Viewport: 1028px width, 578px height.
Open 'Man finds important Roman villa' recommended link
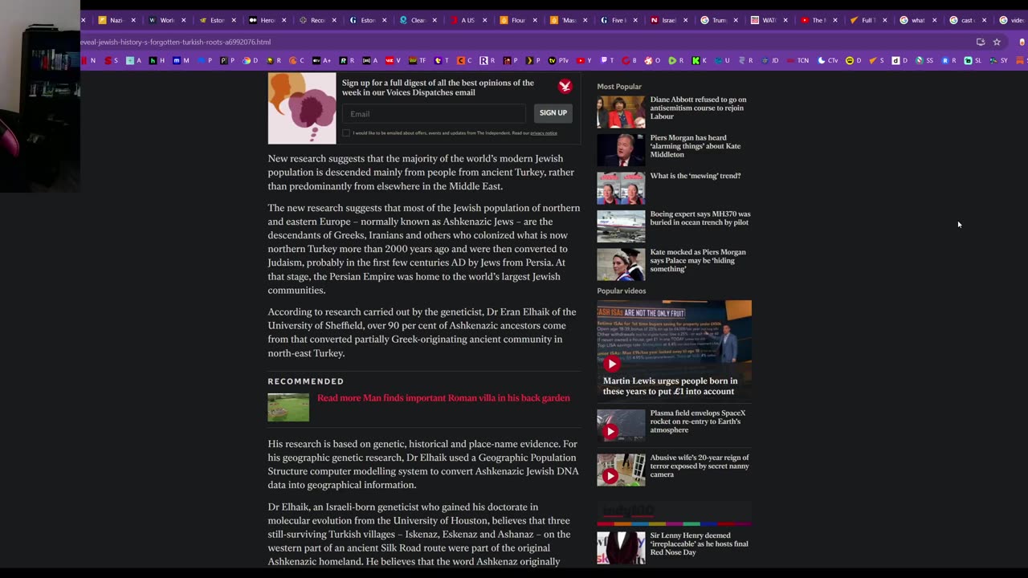pos(443,398)
